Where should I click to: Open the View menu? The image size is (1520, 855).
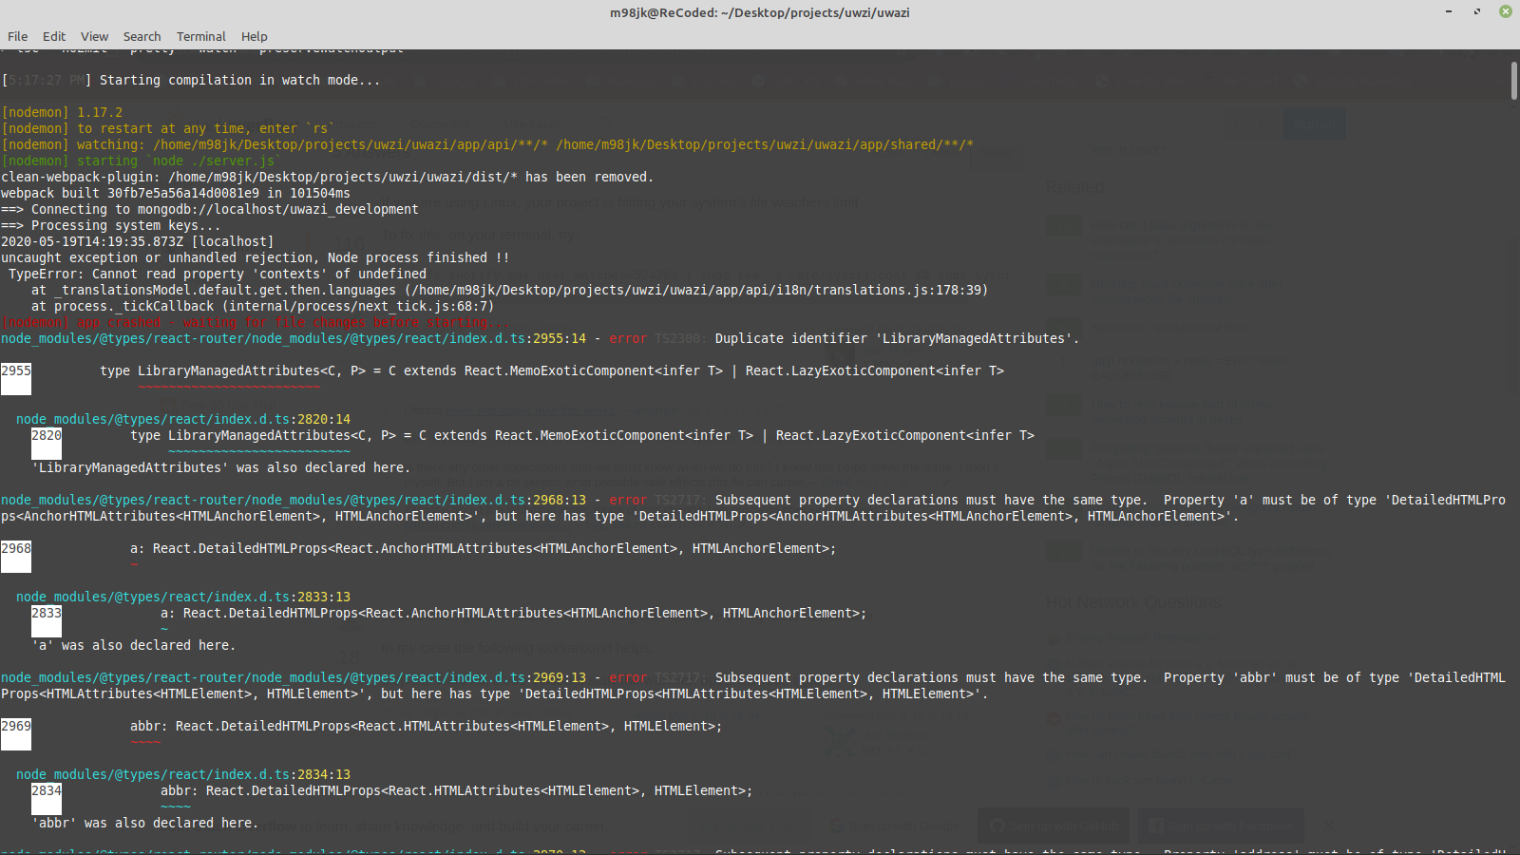94,36
